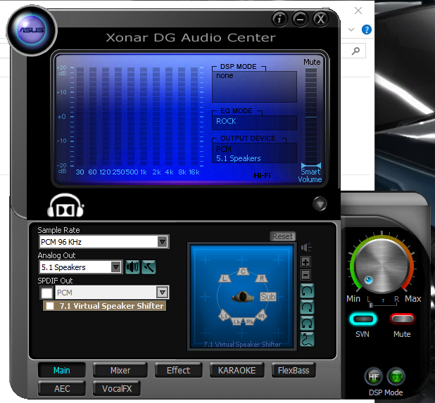
Task: Expand the chevron in the background window
Action: [x=351, y=30]
